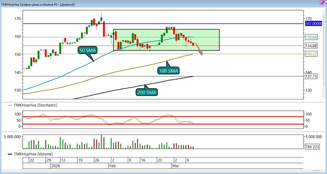Image resolution: width=327 pixels, height=174 pixels.
Task: Click date 22 on the time axis
Action: click(32, 160)
